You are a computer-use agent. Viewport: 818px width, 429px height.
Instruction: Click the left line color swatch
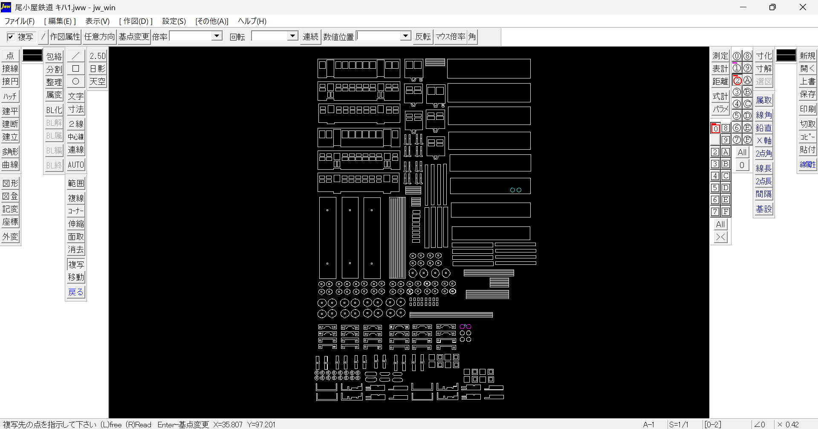tap(32, 55)
